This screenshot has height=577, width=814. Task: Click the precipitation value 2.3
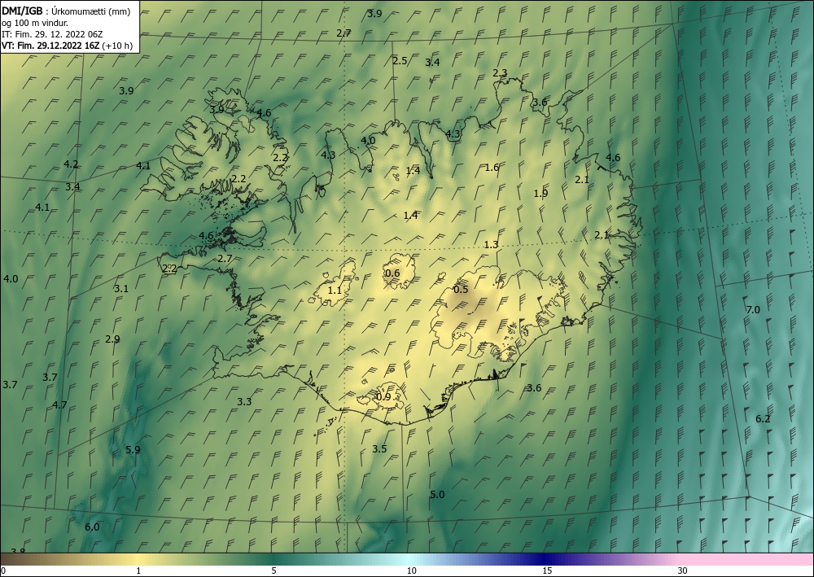500,73
